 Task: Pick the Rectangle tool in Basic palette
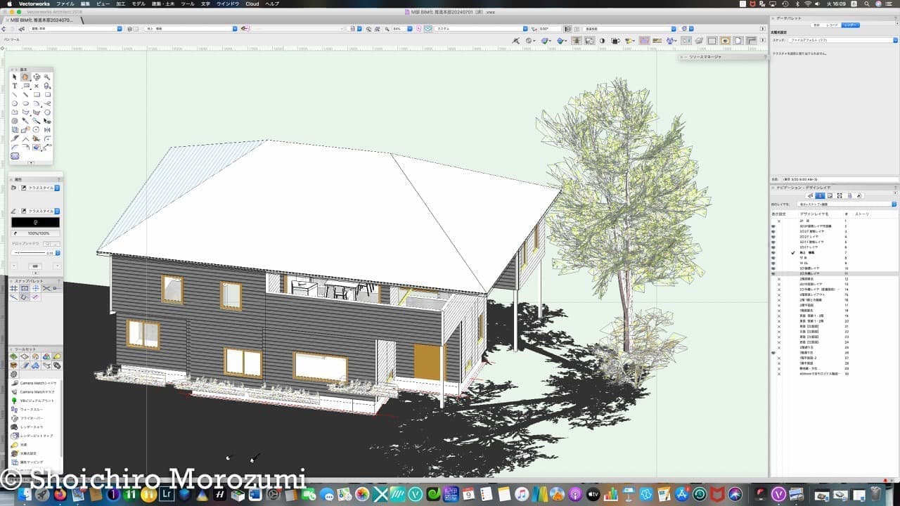pos(37,94)
